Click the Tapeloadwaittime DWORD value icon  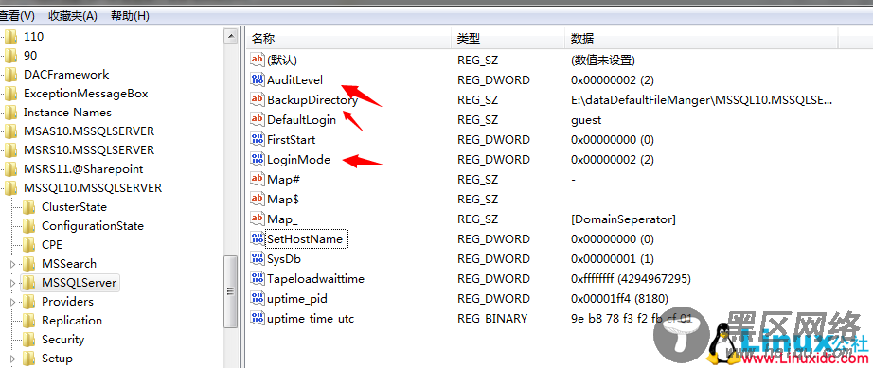258,278
